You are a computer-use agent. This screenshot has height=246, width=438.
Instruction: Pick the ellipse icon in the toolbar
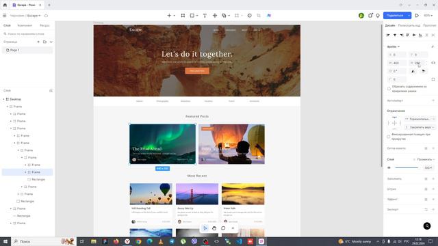coord(249,16)
